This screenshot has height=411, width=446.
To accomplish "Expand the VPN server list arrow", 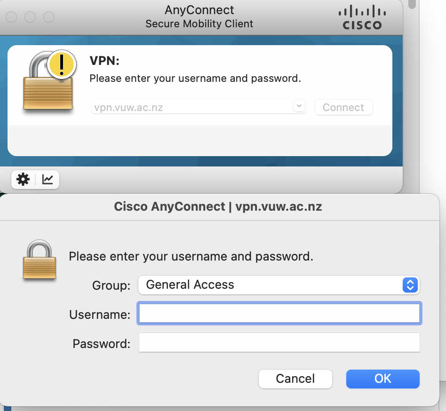I will click(299, 106).
